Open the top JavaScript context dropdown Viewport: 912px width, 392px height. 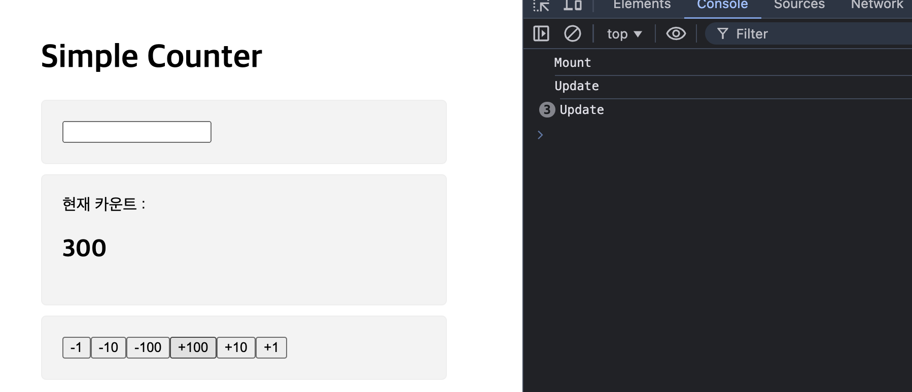point(624,34)
